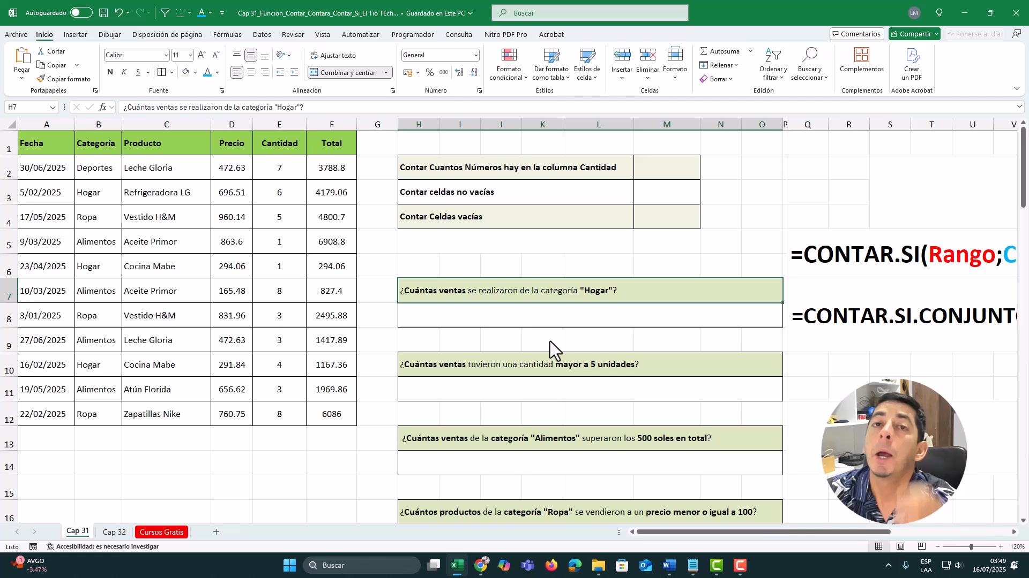Click the Borders icon
The image size is (1029, 578).
point(162,72)
